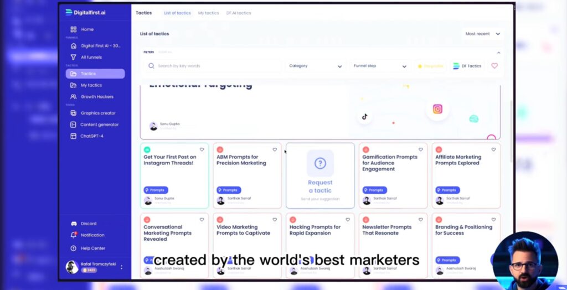
Task: Open the Funnel step dropdown
Action: click(x=380, y=66)
